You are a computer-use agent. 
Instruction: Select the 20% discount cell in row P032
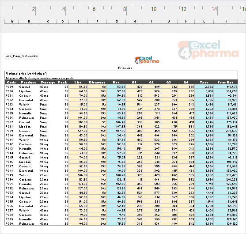coord(97,100)
